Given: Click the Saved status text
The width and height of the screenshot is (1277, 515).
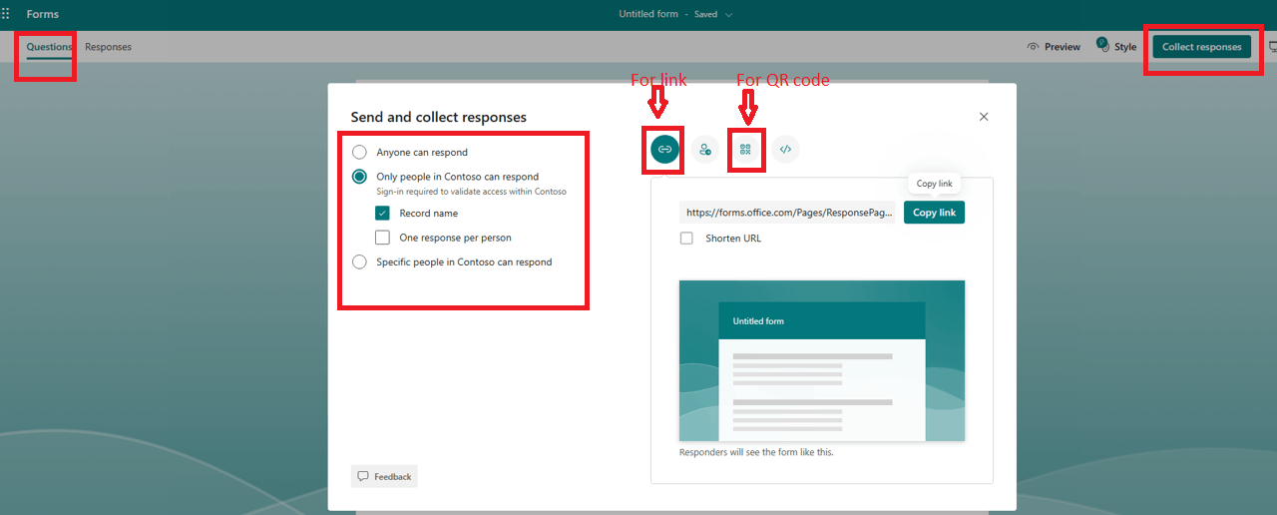Looking at the screenshot, I should (705, 15).
